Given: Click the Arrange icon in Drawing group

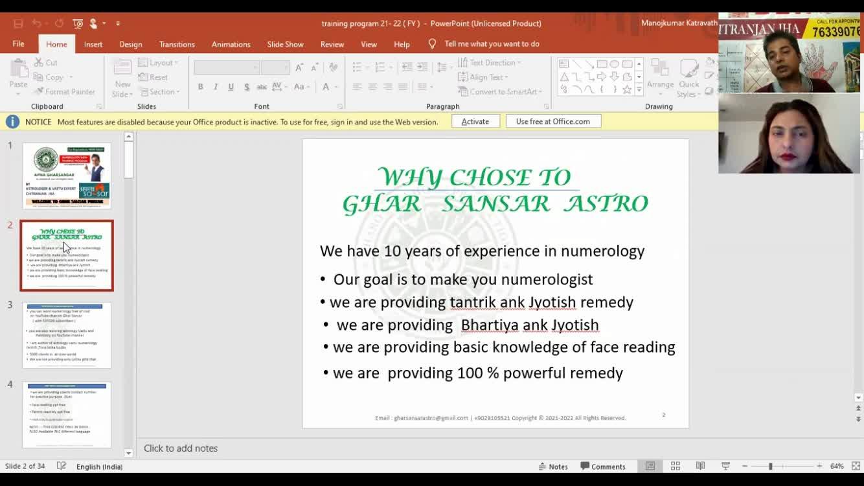Looking at the screenshot, I should click(x=660, y=76).
